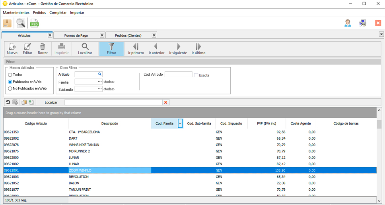Open Cod. Familia column filter dropdown
The image size is (385, 205).
180,124
